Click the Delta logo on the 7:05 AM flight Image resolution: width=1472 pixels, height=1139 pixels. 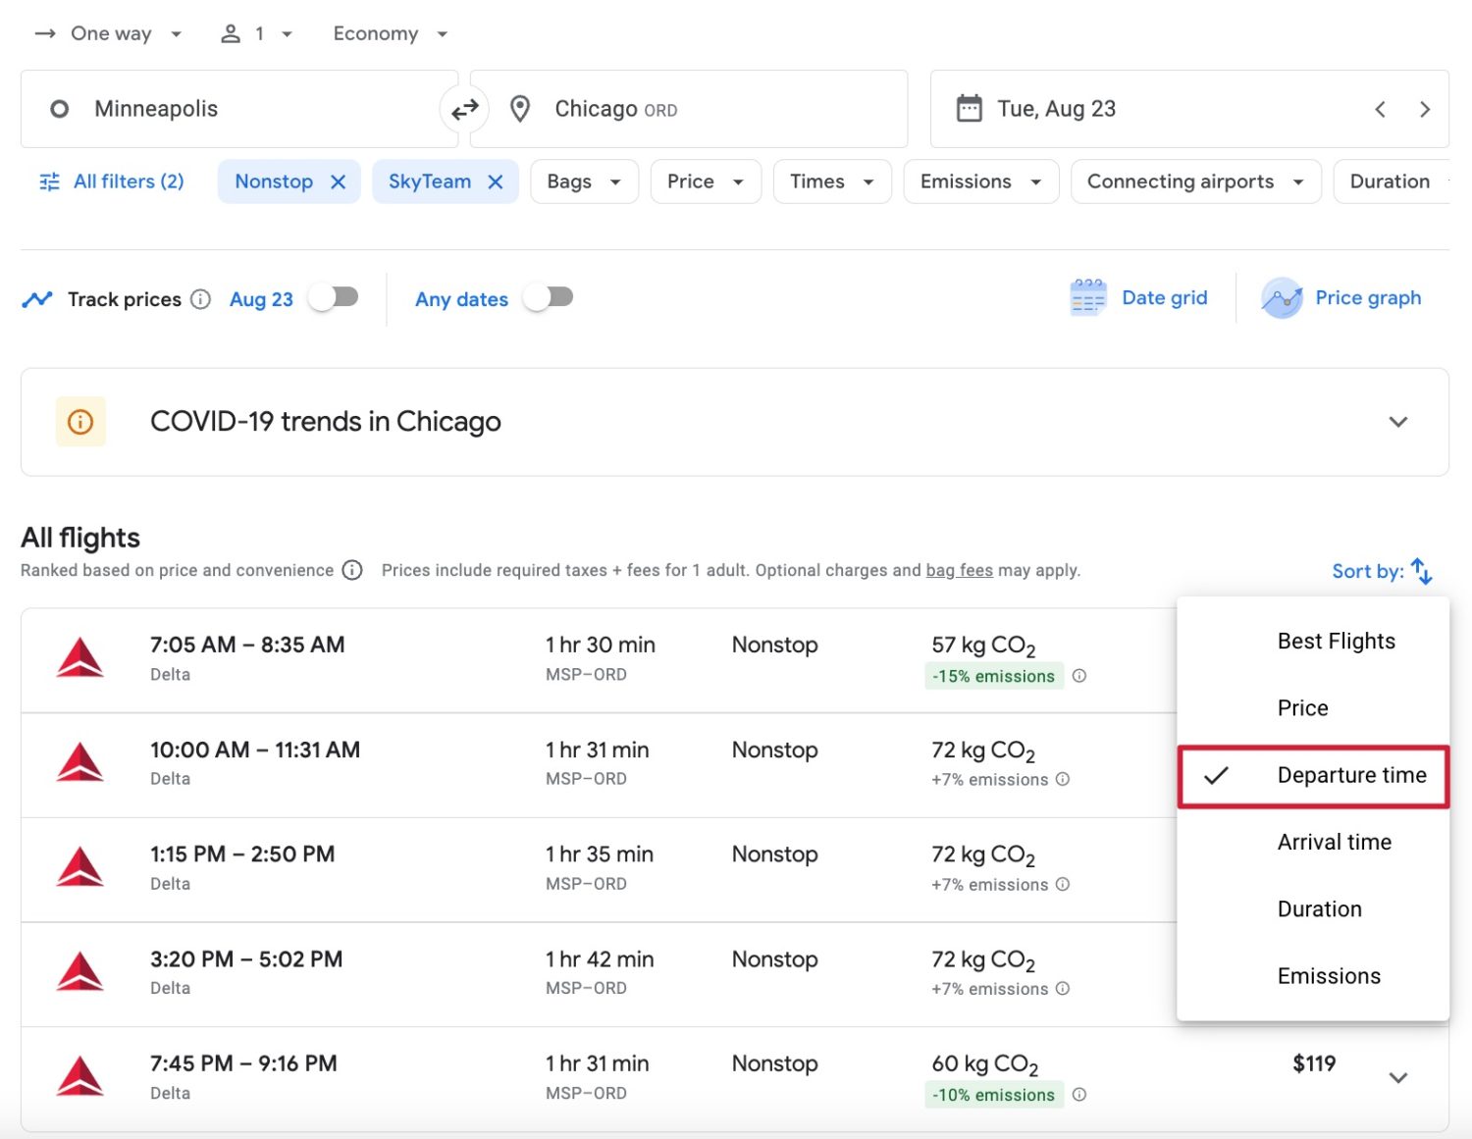[x=79, y=657]
